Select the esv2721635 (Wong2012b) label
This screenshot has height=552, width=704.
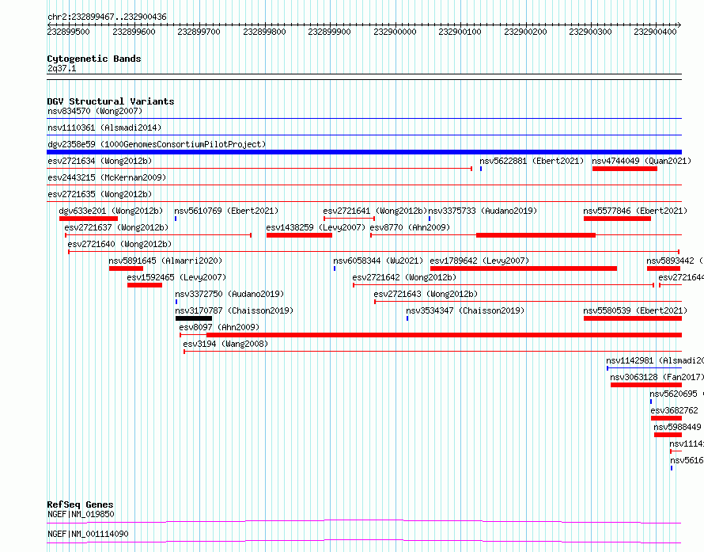coord(100,194)
